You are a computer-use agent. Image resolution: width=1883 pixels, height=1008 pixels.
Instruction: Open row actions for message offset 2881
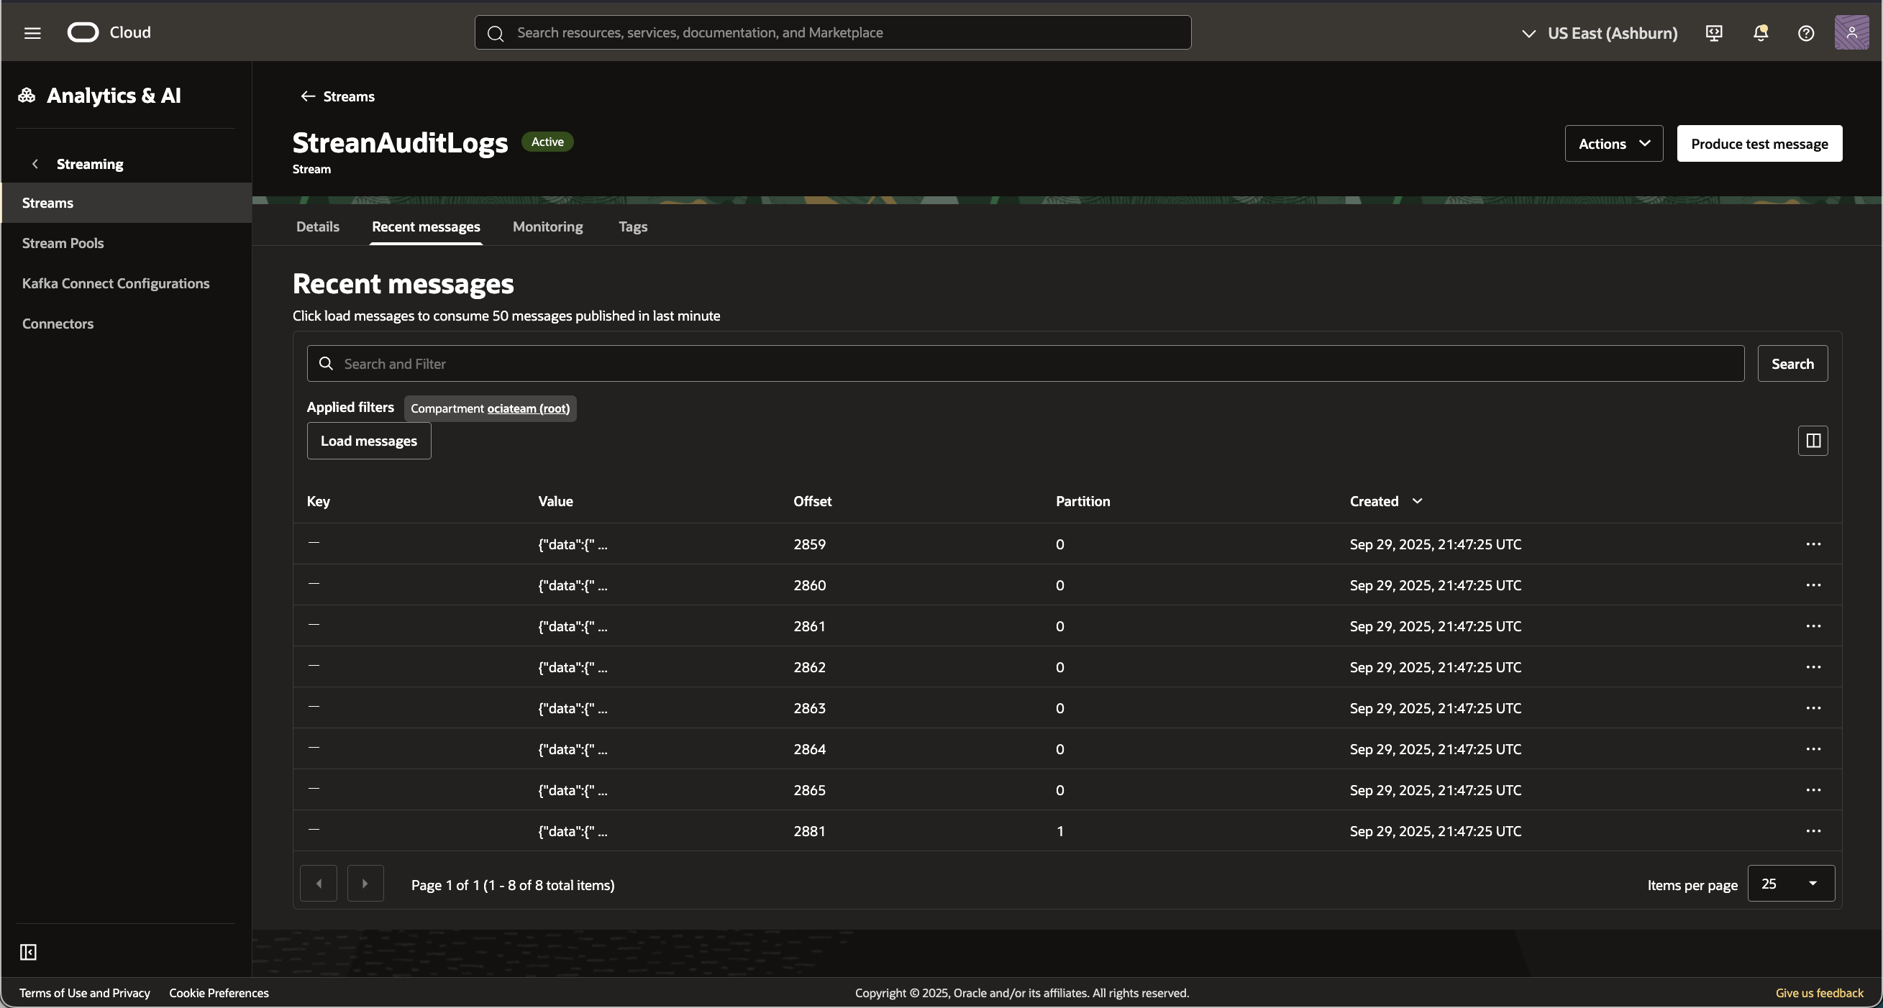pos(1813,830)
